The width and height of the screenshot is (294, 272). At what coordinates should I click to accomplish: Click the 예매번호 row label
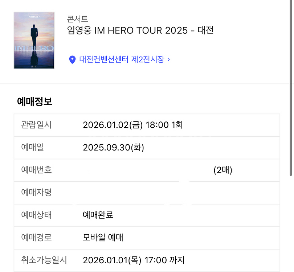click(x=36, y=170)
